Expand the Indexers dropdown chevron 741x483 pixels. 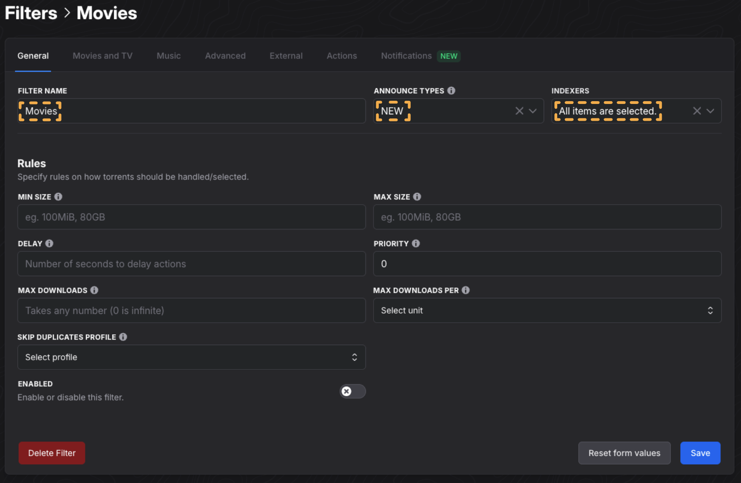710,111
